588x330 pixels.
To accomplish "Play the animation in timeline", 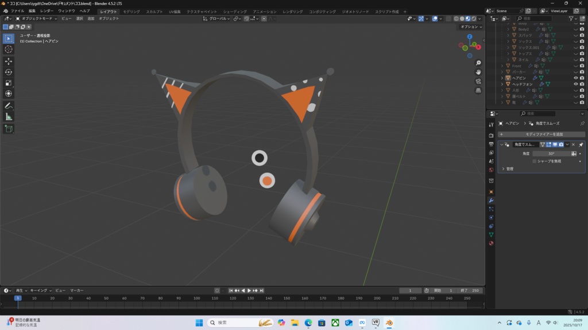I will point(249,290).
